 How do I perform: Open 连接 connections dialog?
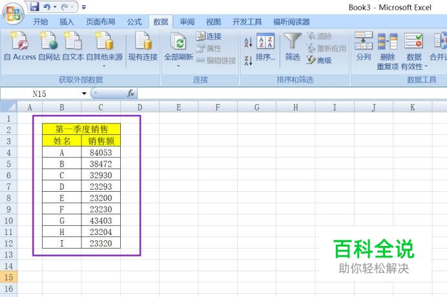pyautogui.click(x=209, y=36)
